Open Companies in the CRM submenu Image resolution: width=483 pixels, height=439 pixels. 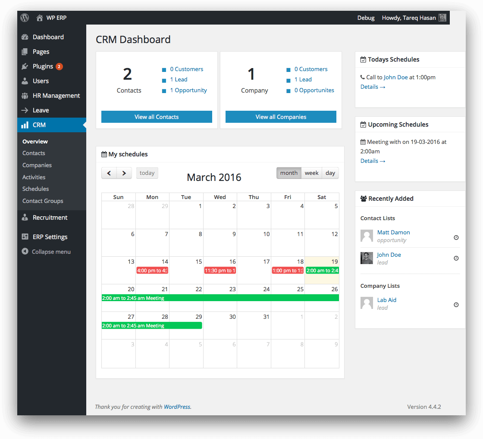click(37, 165)
